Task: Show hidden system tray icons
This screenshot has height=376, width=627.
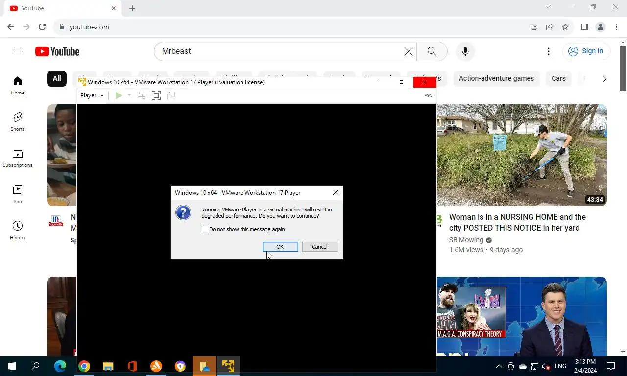Action: tap(499, 366)
